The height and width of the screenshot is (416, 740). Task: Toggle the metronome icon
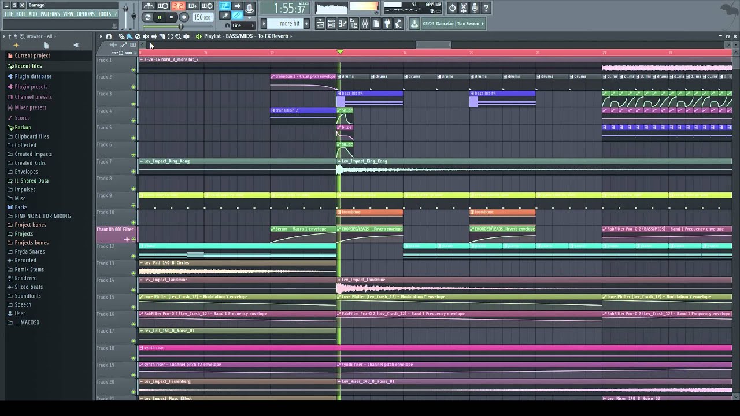(x=149, y=6)
